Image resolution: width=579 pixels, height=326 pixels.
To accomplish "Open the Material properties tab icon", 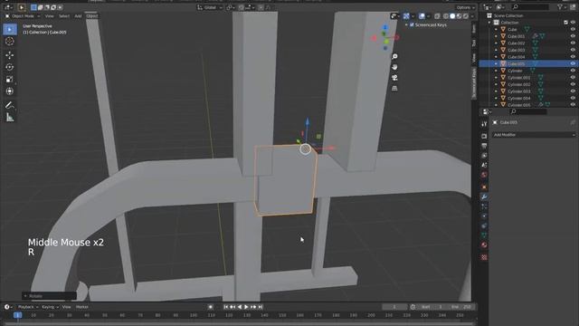I will click(x=484, y=245).
